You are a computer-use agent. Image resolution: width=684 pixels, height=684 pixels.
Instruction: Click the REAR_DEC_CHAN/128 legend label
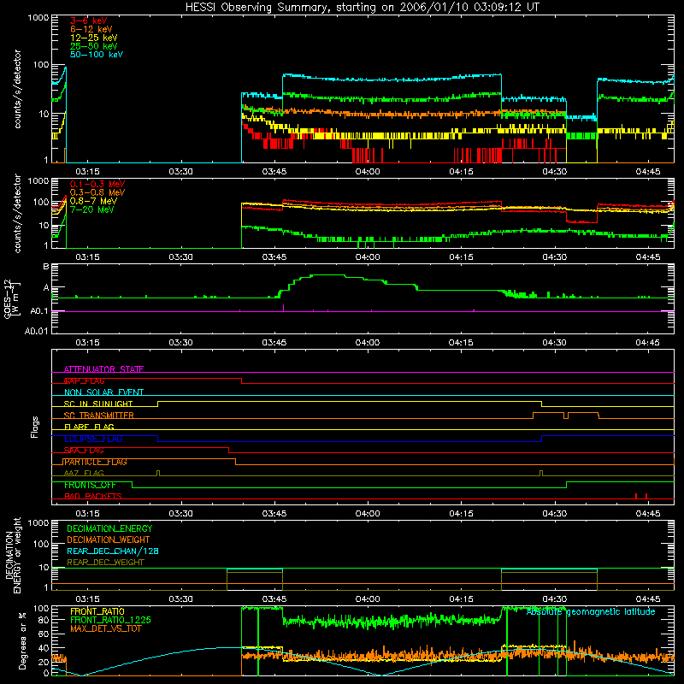[113, 551]
